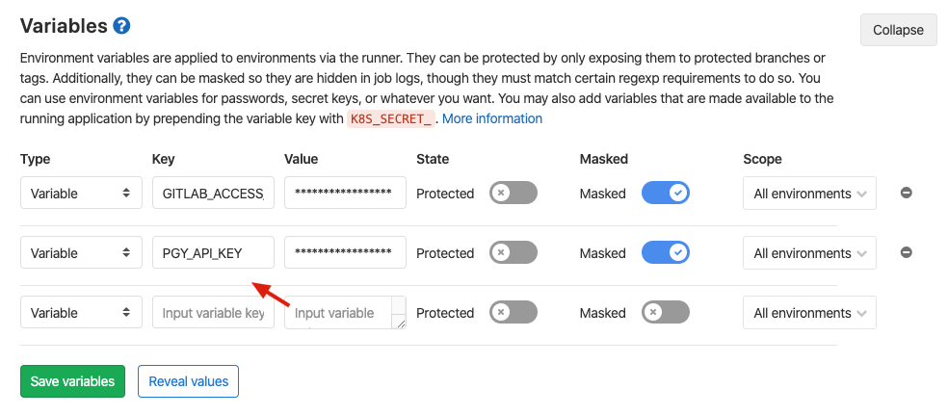Open the More information link
Image resolution: width=948 pixels, height=415 pixels.
click(x=492, y=118)
